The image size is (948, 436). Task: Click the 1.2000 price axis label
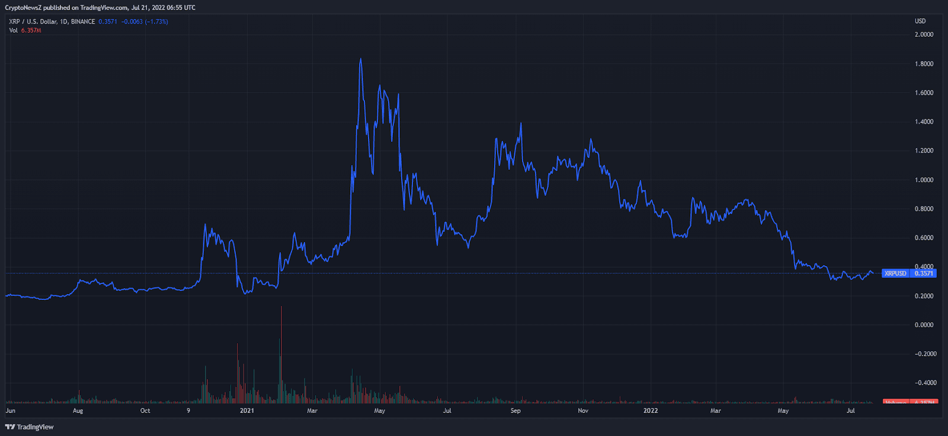(924, 151)
